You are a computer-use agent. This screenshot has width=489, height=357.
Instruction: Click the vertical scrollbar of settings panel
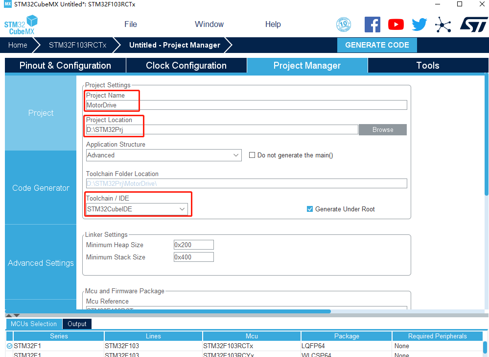[487, 134]
